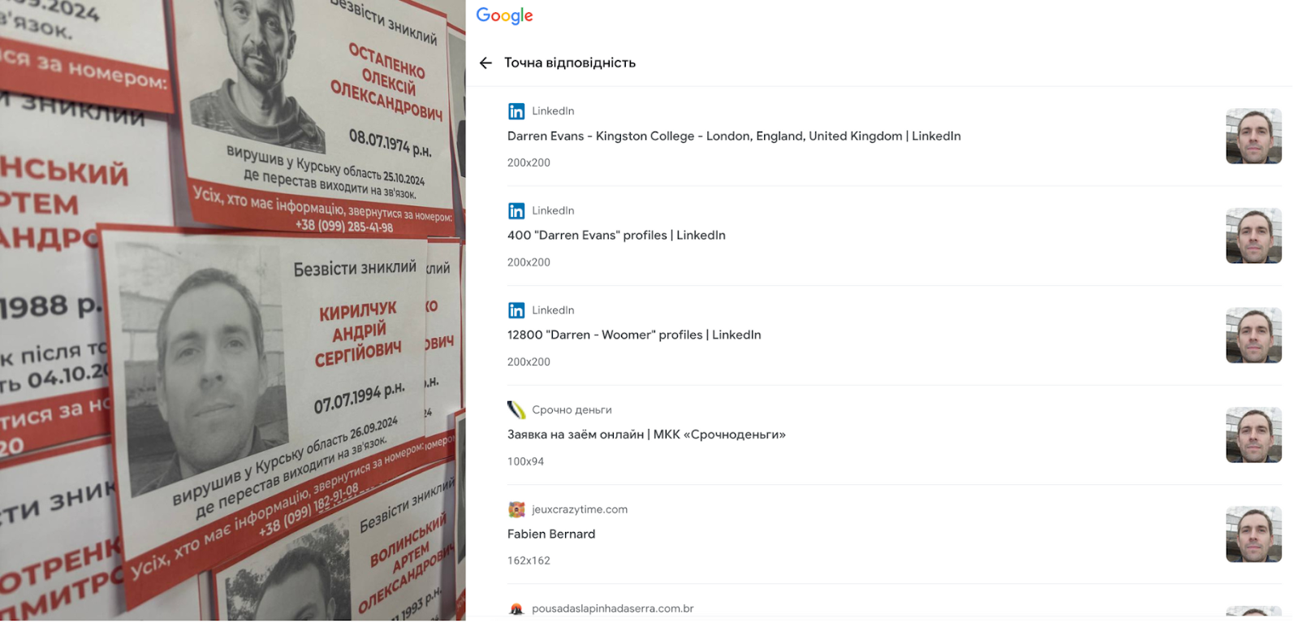Click thumbnail beside Fabien Bernard result
Screen dimensions: 1299x623
[1254, 534]
